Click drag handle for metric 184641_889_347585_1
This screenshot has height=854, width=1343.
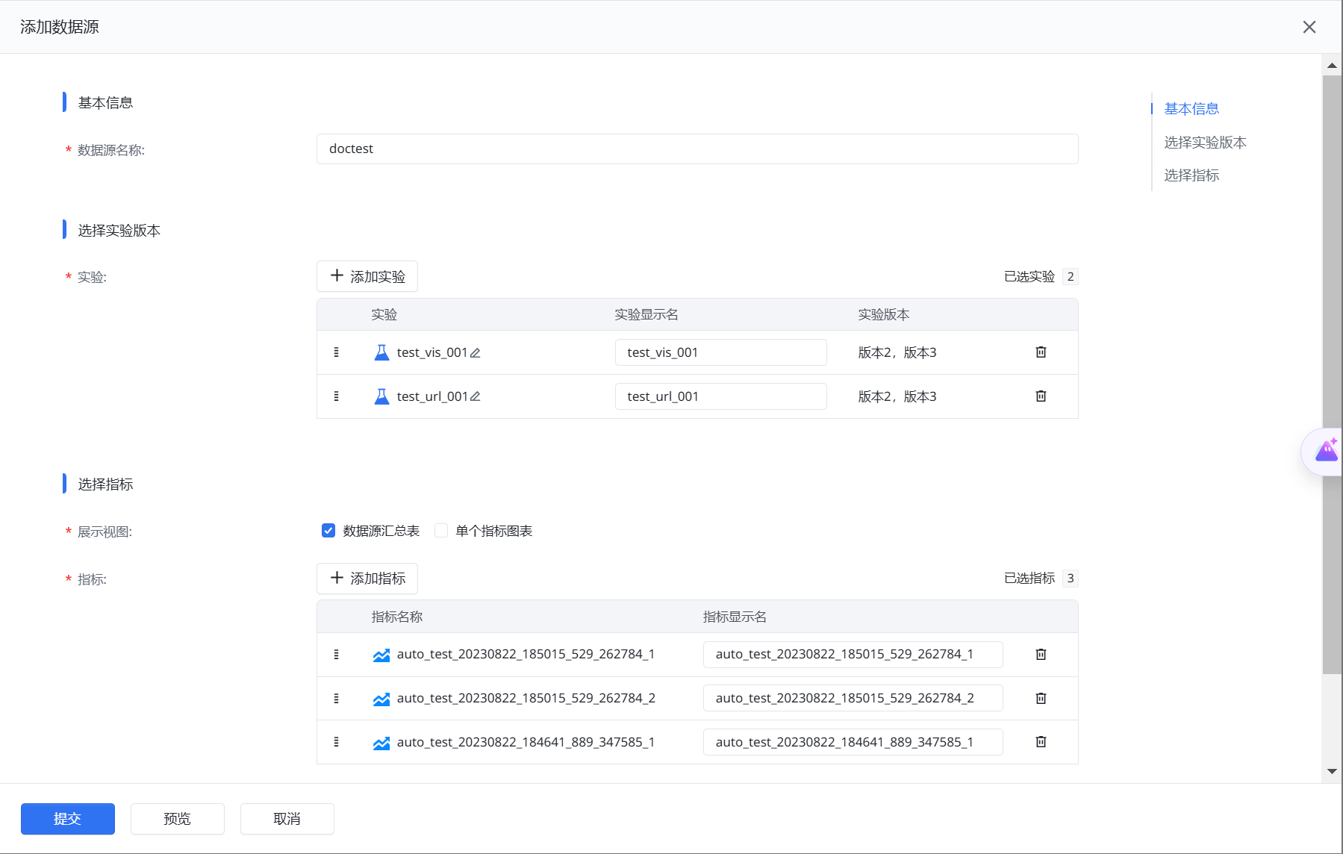[336, 742]
